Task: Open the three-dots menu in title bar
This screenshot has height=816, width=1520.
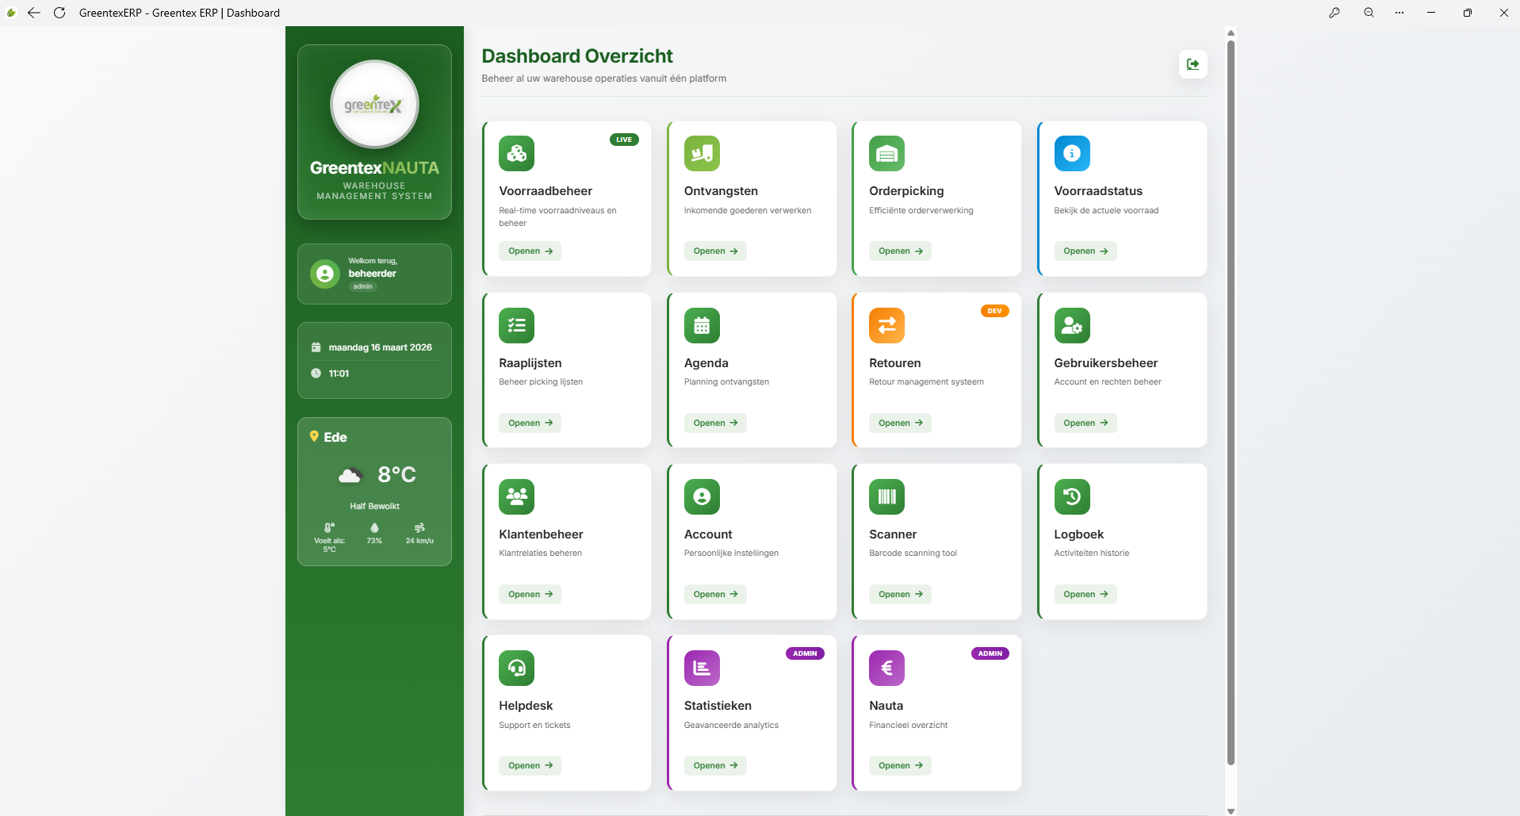Action: tap(1399, 13)
